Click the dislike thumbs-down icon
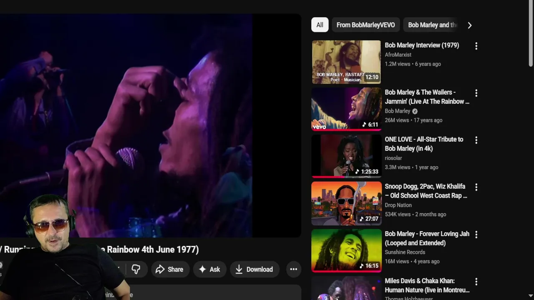 [x=136, y=269]
